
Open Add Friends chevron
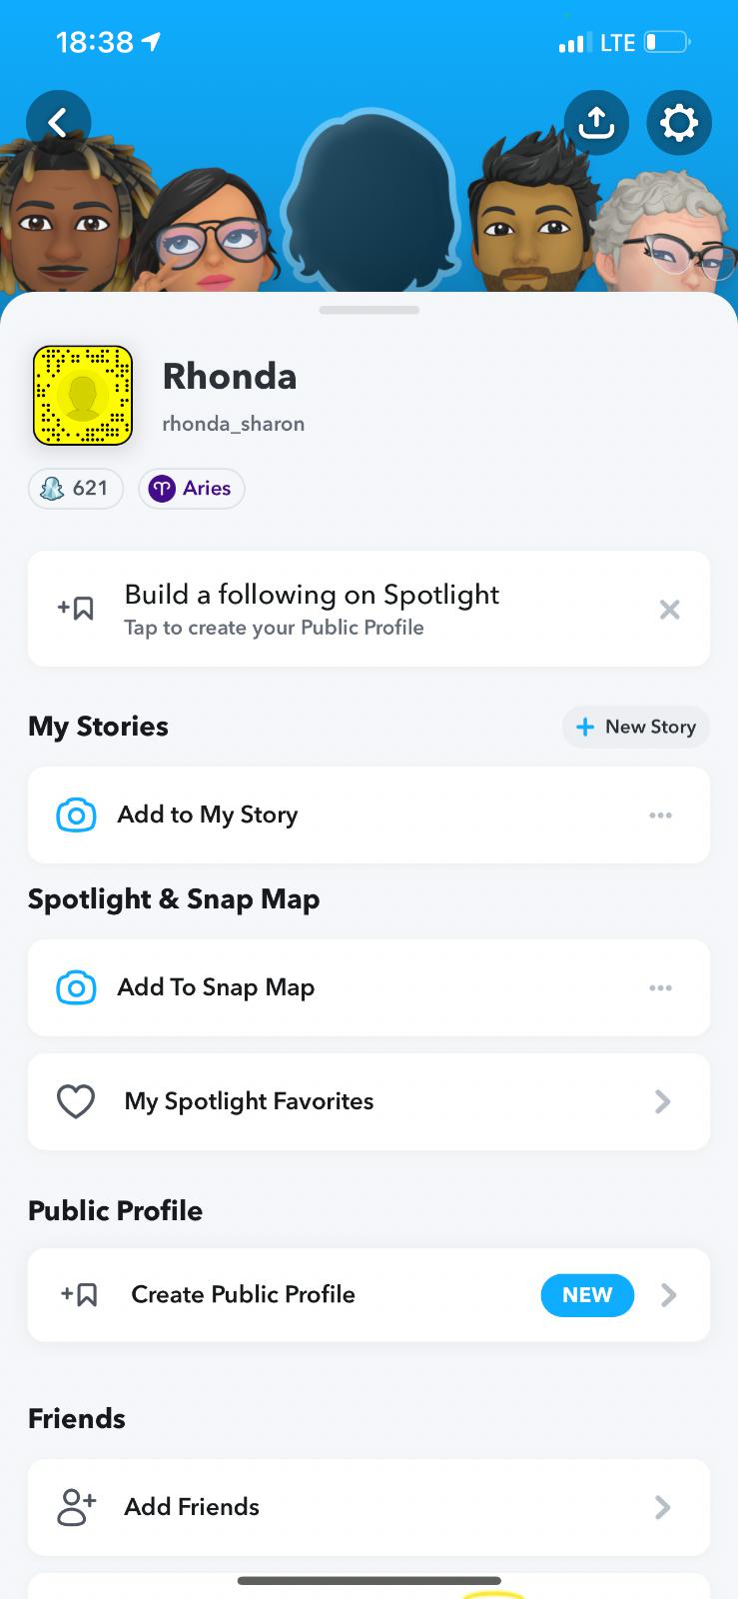pos(662,1507)
